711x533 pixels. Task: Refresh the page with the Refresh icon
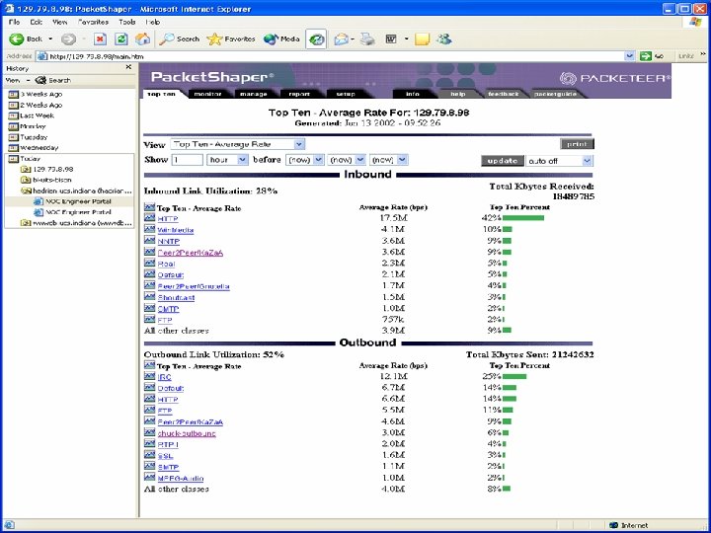pyautogui.click(x=121, y=38)
